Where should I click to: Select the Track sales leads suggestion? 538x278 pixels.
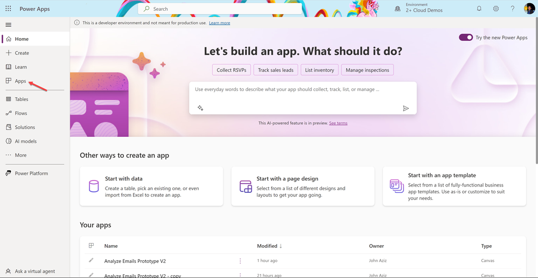point(276,70)
